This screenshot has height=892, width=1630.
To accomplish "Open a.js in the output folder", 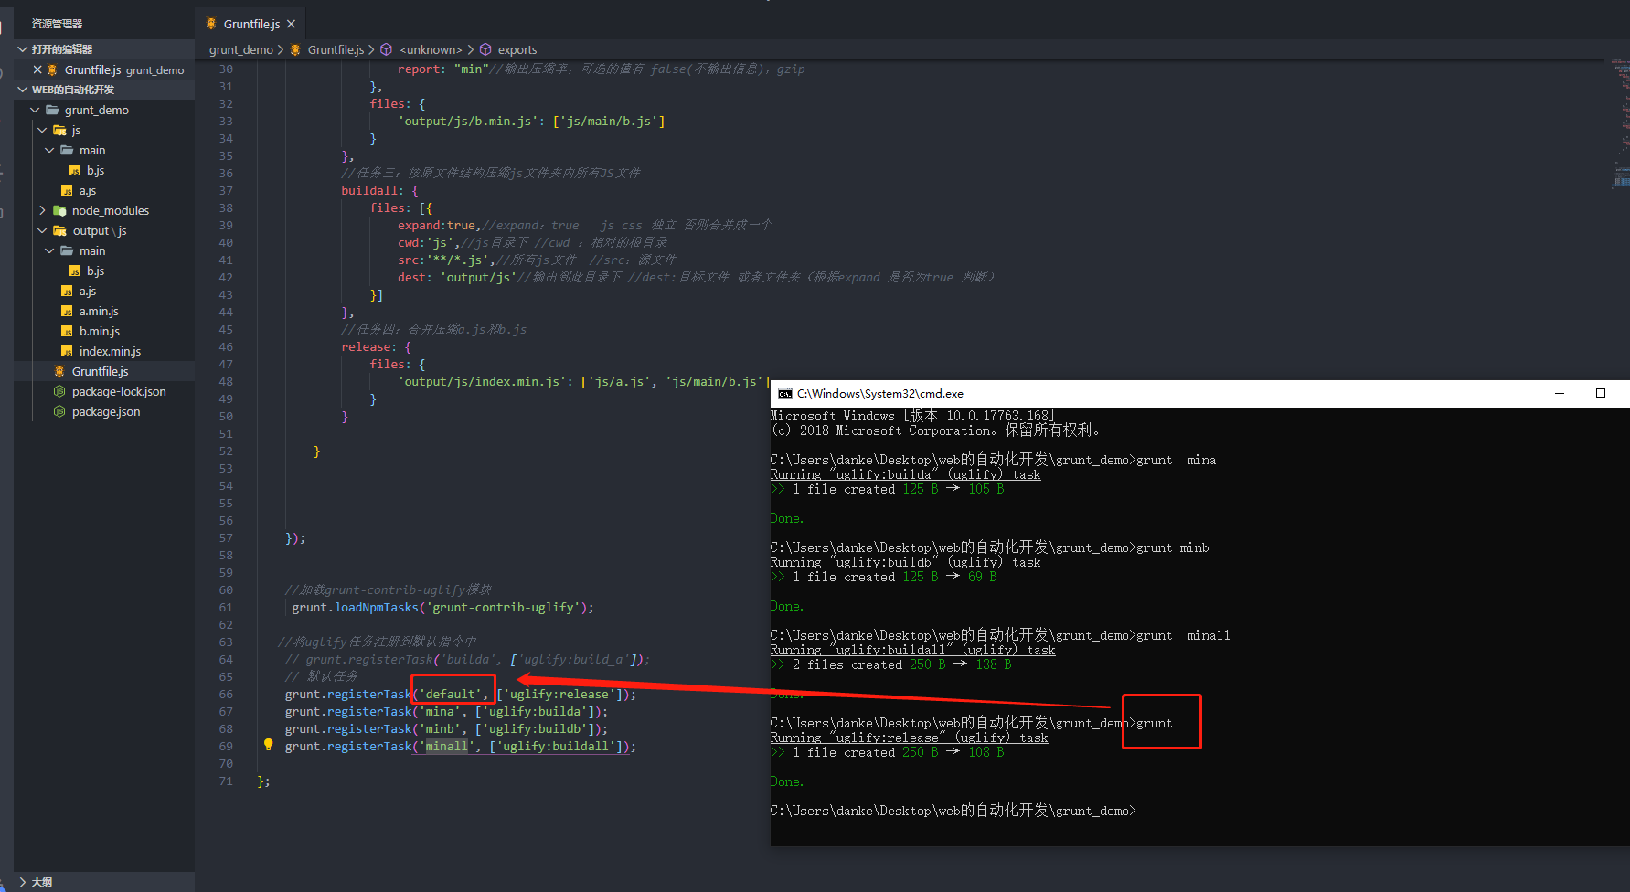I will point(88,291).
